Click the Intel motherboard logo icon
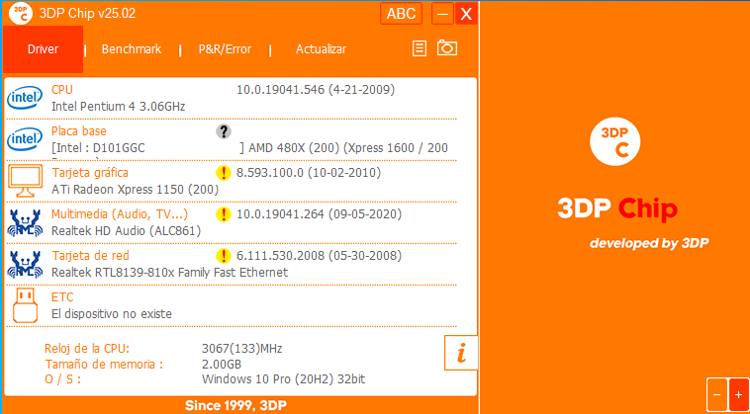750x414 pixels. [x=24, y=139]
